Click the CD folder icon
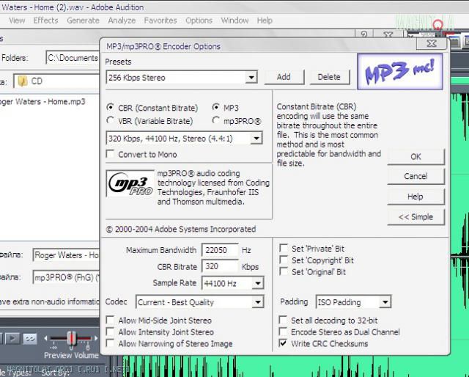The height and width of the screenshot is (377, 469). tap(22, 81)
